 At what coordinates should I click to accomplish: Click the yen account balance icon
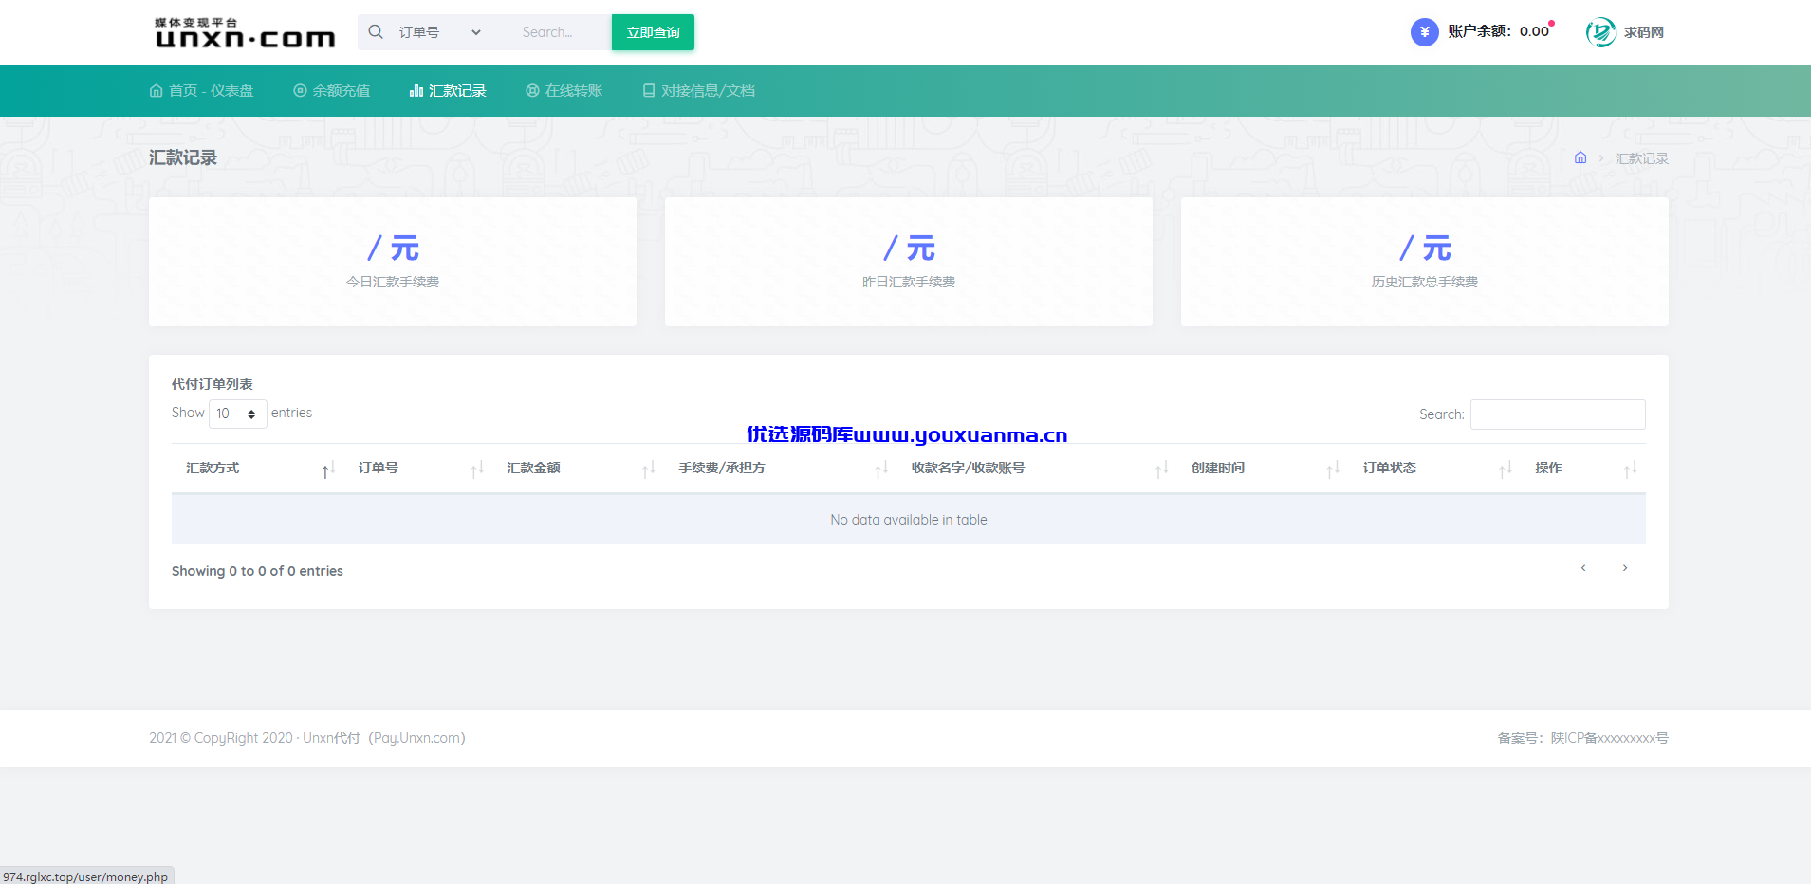1424,32
